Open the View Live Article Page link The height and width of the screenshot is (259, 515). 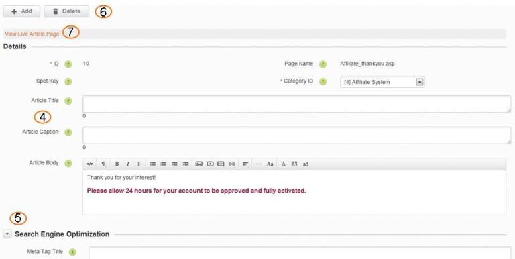coord(32,34)
